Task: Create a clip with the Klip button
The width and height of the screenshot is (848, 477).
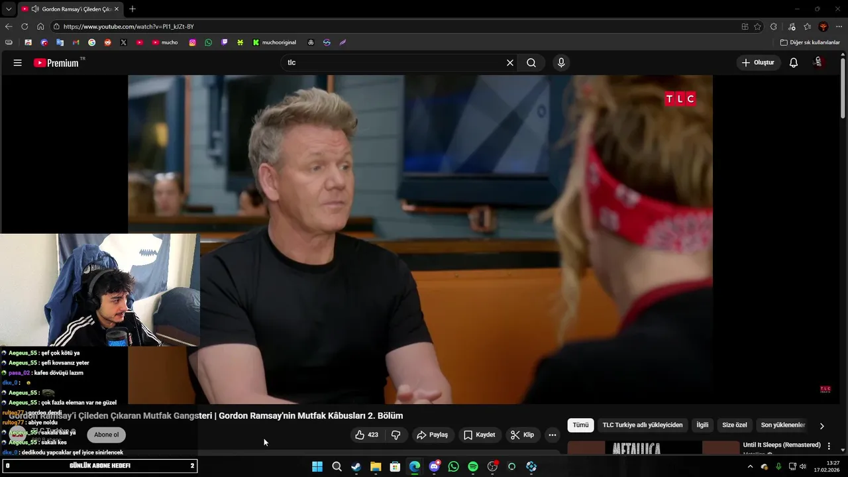Action: point(523,435)
